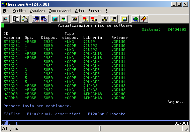Click library 'QIWSP' in first row
190x132 pixels.
click(x=89, y=42)
